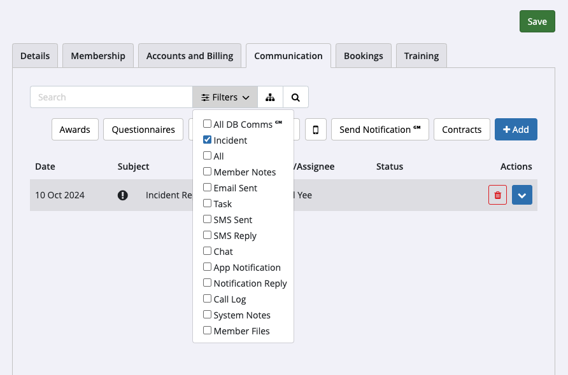The width and height of the screenshot is (568, 375).
Task: Switch to the Accounts and Billing tab
Action: [190, 56]
